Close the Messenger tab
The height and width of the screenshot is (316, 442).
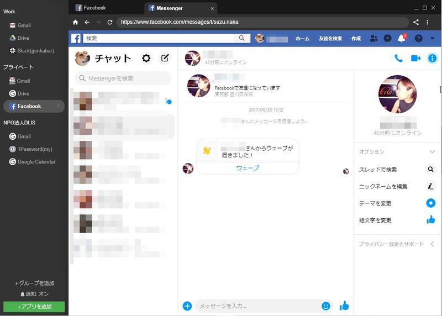(x=212, y=8)
